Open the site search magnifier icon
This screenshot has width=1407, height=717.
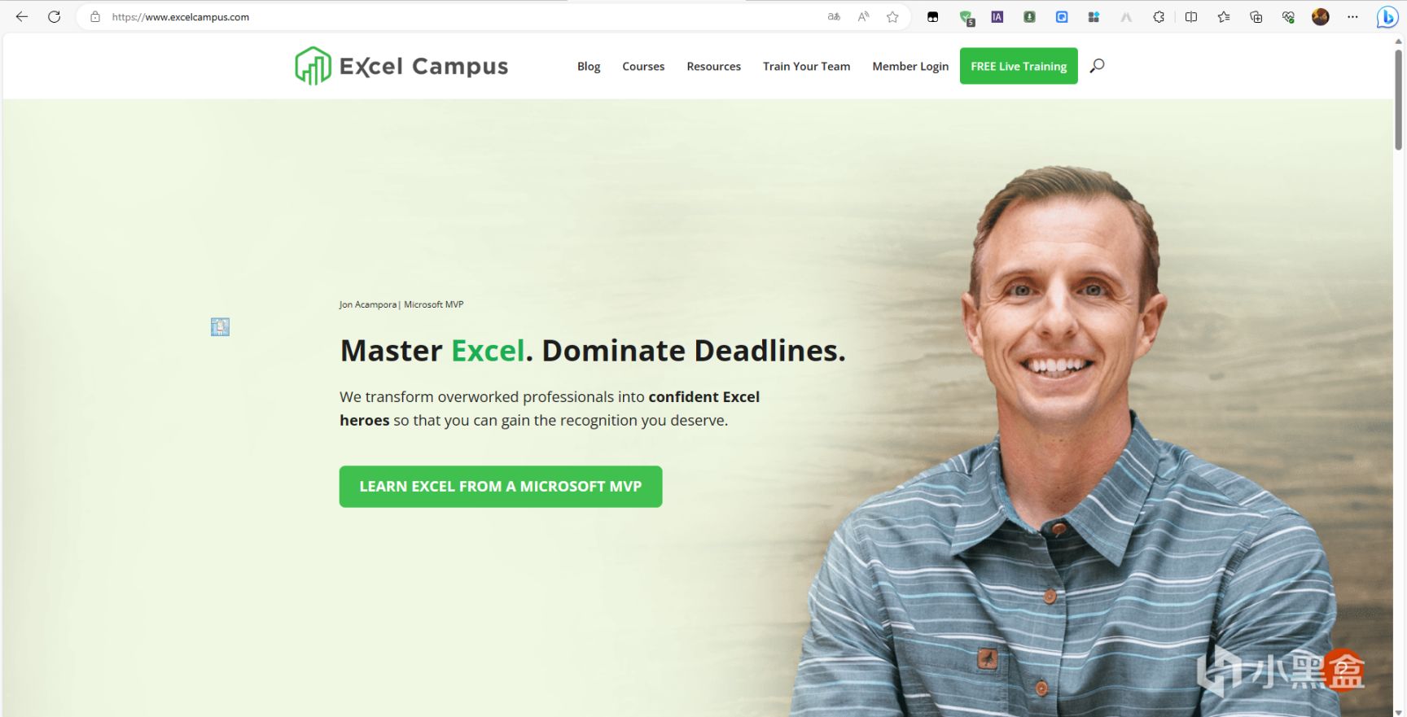(x=1097, y=66)
